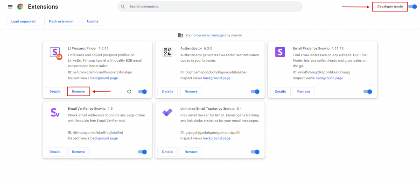Viewport: 420px width, 185px height.
Task: Click the search magnifier icon
Action: (x=123, y=7)
